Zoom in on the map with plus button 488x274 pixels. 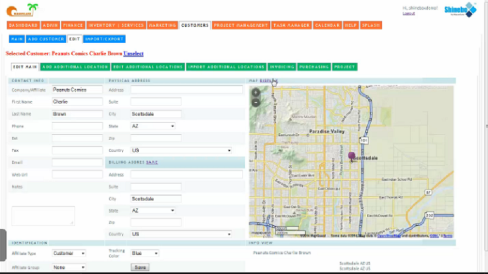pos(256,93)
